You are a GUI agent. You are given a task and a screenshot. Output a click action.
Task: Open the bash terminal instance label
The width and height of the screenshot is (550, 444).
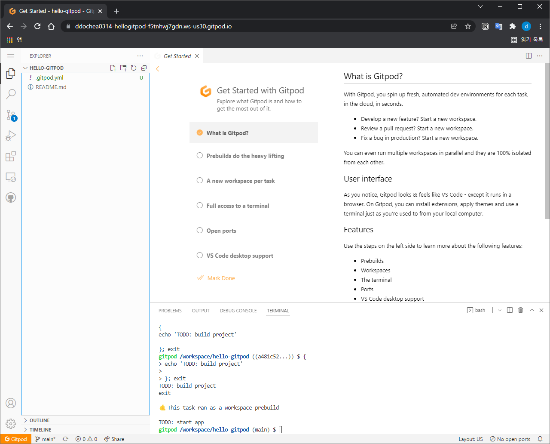pyautogui.click(x=476, y=310)
